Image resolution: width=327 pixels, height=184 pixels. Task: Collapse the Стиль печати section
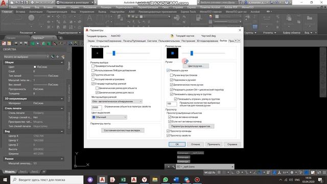click(x=62, y=108)
